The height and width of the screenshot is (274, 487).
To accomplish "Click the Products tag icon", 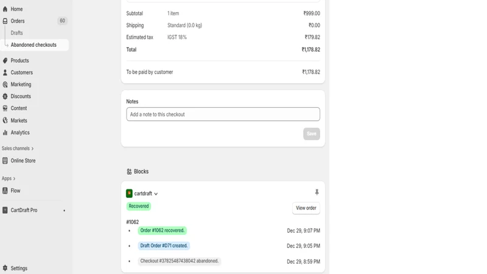I will [x=5, y=60].
